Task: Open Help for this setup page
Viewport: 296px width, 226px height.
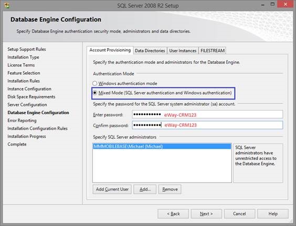Action: click(273, 214)
